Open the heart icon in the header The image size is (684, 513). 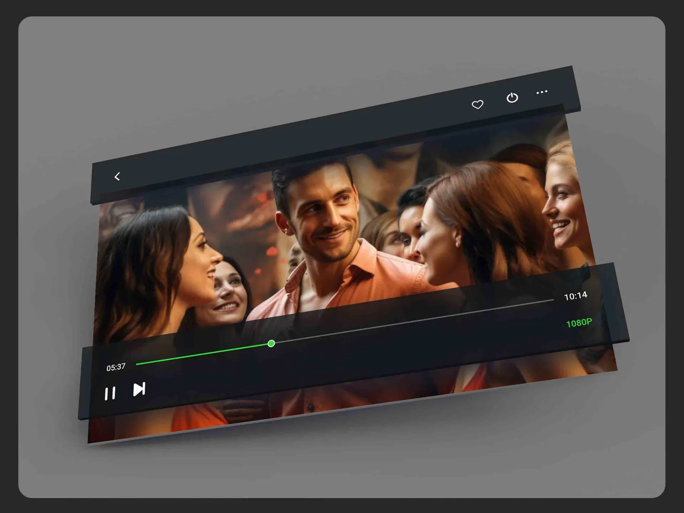[477, 105]
